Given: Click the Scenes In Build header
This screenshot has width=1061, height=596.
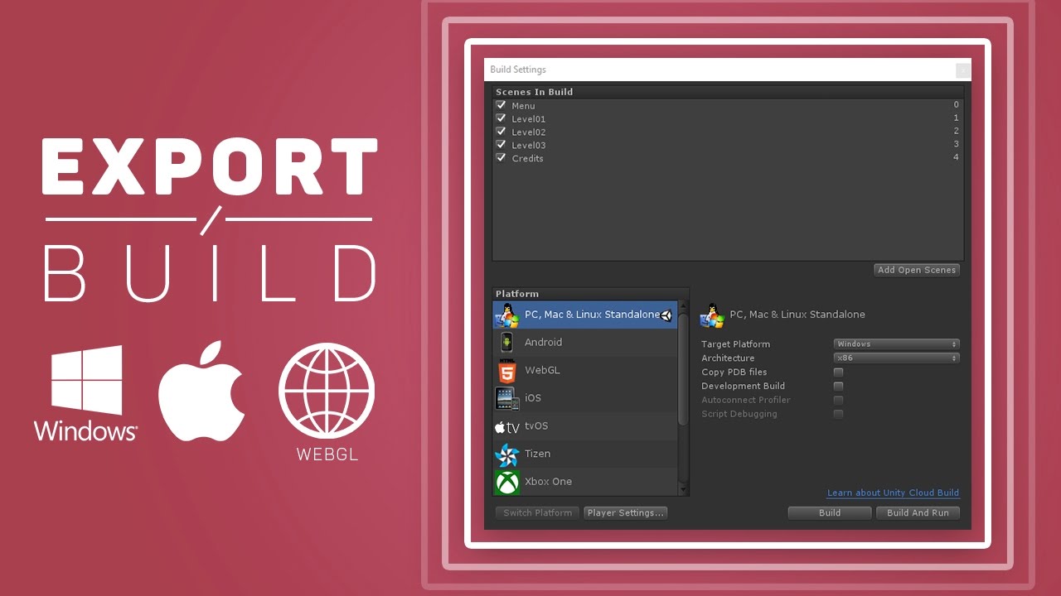Looking at the screenshot, I should click(534, 92).
